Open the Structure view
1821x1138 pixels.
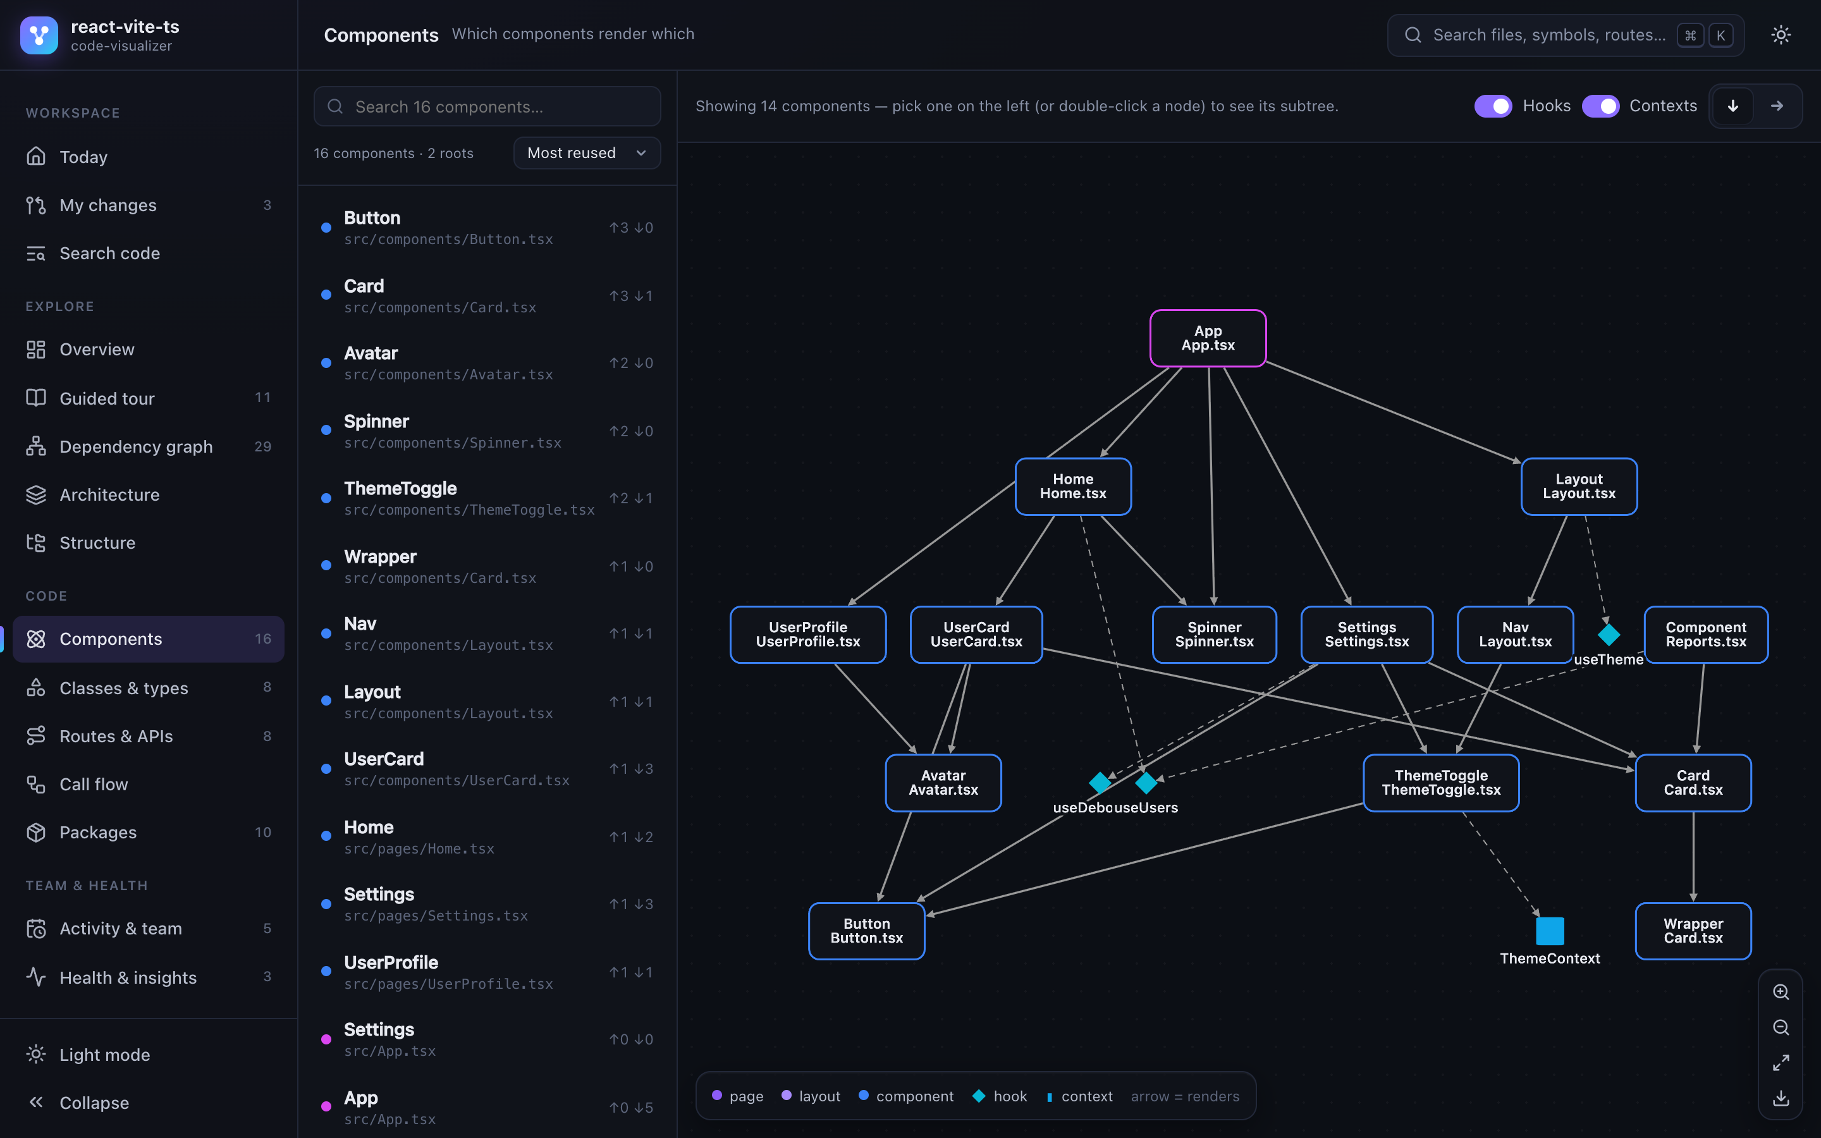(x=149, y=542)
